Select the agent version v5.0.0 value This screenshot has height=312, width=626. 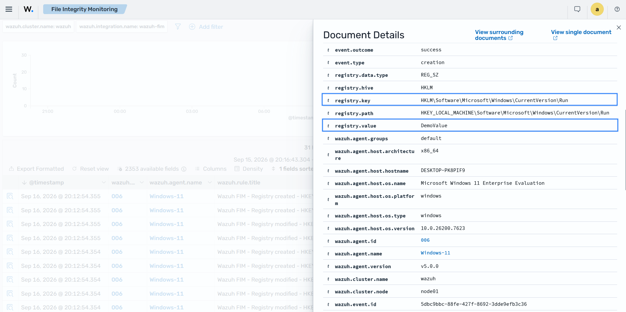[429, 266]
